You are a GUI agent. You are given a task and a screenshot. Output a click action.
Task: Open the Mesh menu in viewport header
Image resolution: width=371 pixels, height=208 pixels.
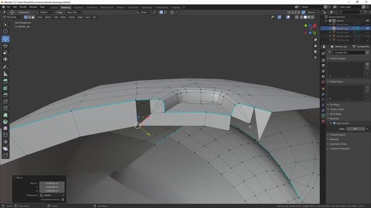coord(63,17)
